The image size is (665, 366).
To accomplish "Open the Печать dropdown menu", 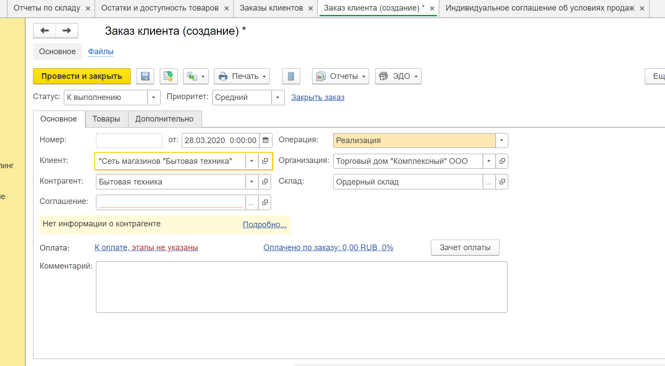I will click(x=242, y=76).
